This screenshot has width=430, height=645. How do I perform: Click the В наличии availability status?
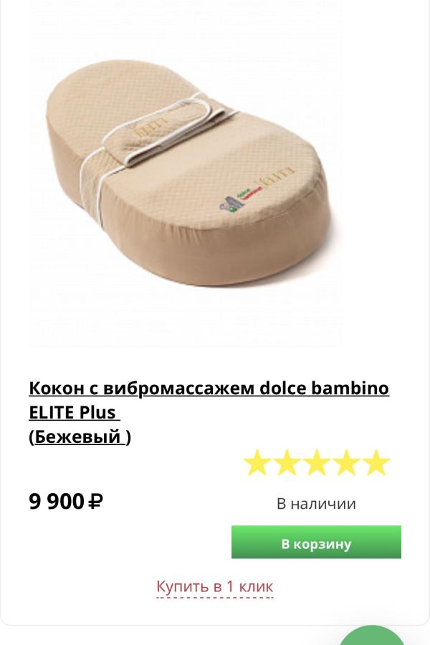coord(316,504)
